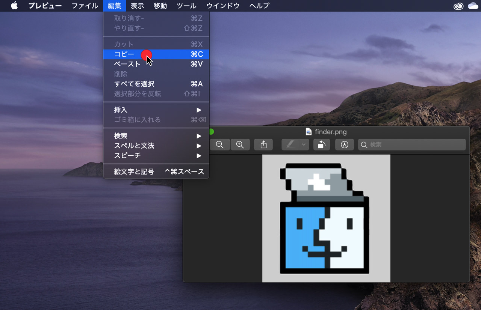
Task: Click the dimmed 削除 menu item
Action: (156, 74)
